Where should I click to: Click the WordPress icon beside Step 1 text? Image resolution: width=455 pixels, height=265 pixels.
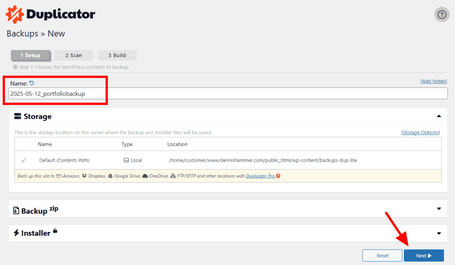[16, 67]
